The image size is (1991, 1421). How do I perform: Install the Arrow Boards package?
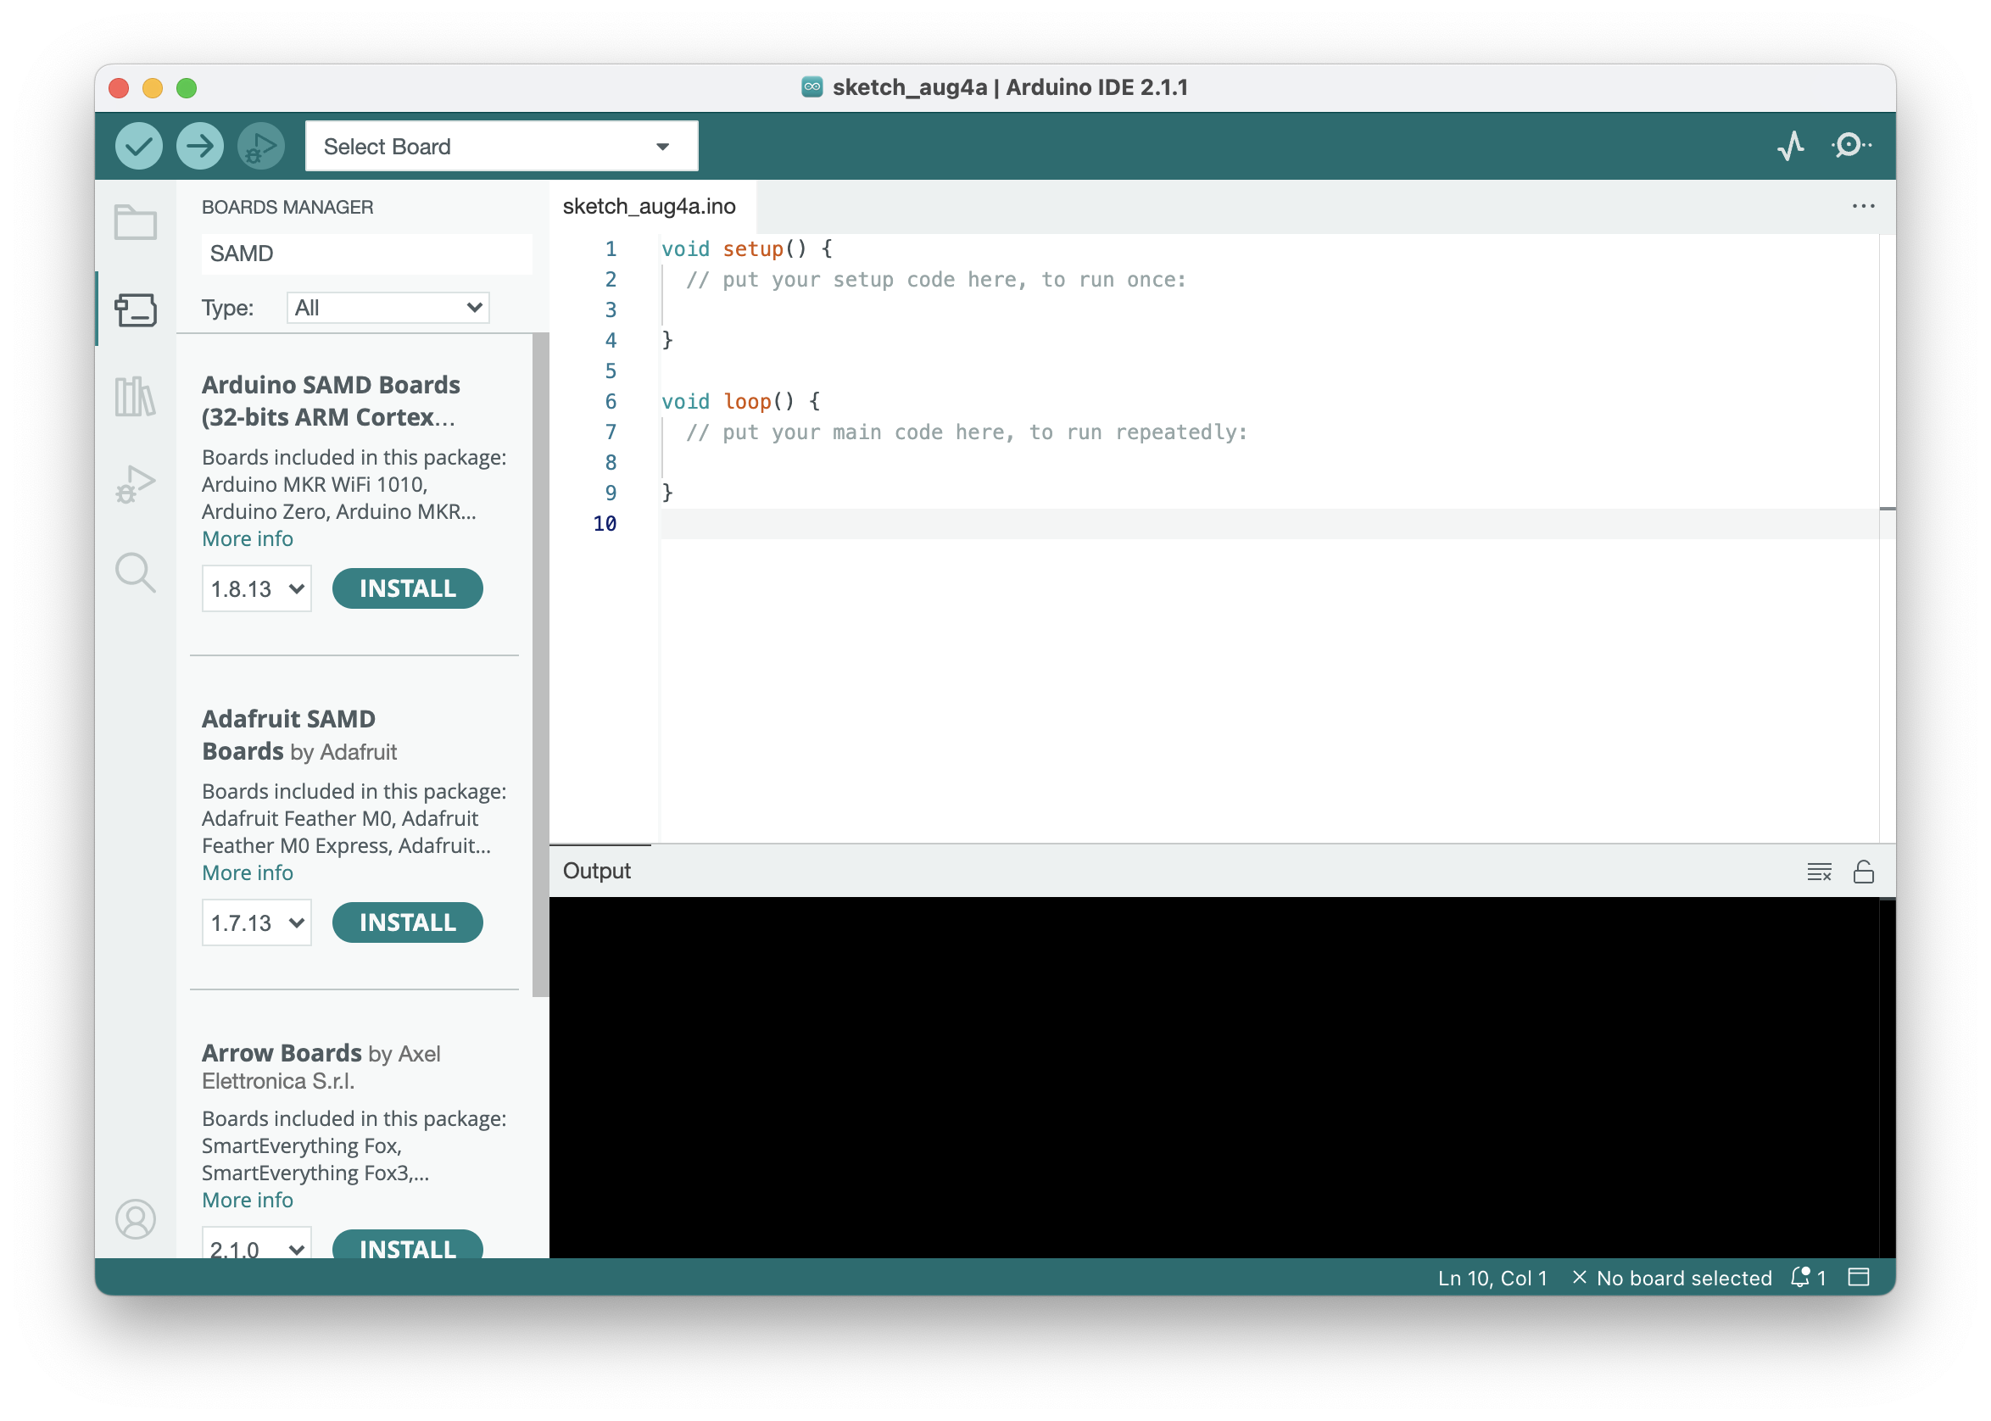tap(408, 1246)
